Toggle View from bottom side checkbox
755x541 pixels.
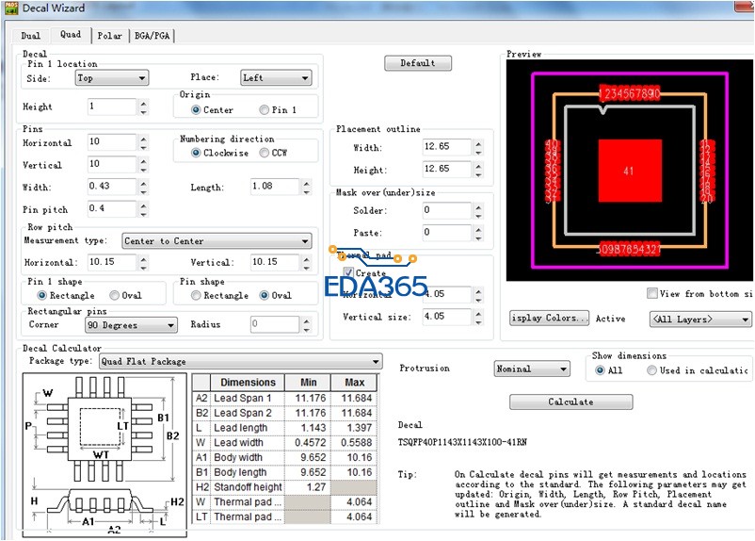click(652, 294)
